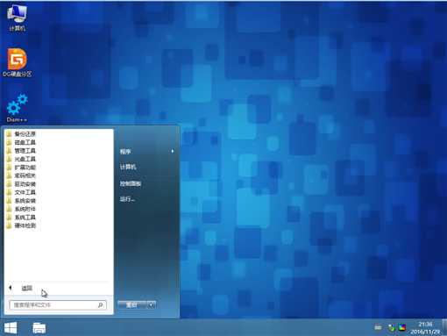Screen dimensions: 447x336
Task: Click the arrow beside 程序
Action: coord(173,151)
